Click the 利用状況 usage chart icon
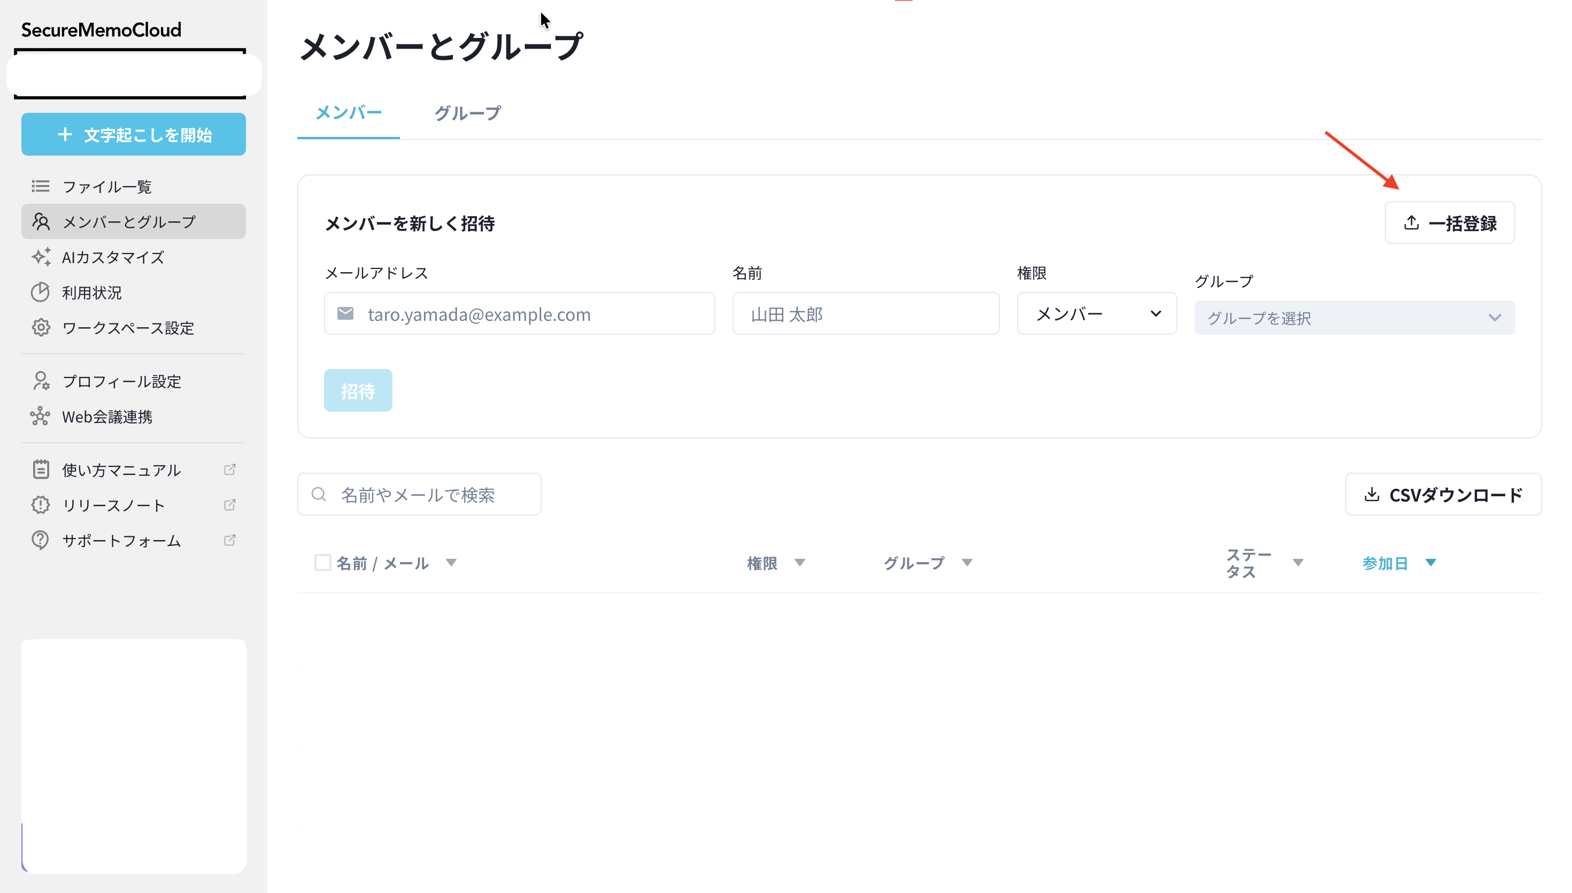This screenshot has width=1572, height=893. pos(40,292)
